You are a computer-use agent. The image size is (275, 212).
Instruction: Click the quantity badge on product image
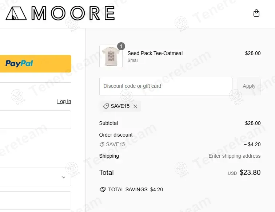click(x=121, y=46)
